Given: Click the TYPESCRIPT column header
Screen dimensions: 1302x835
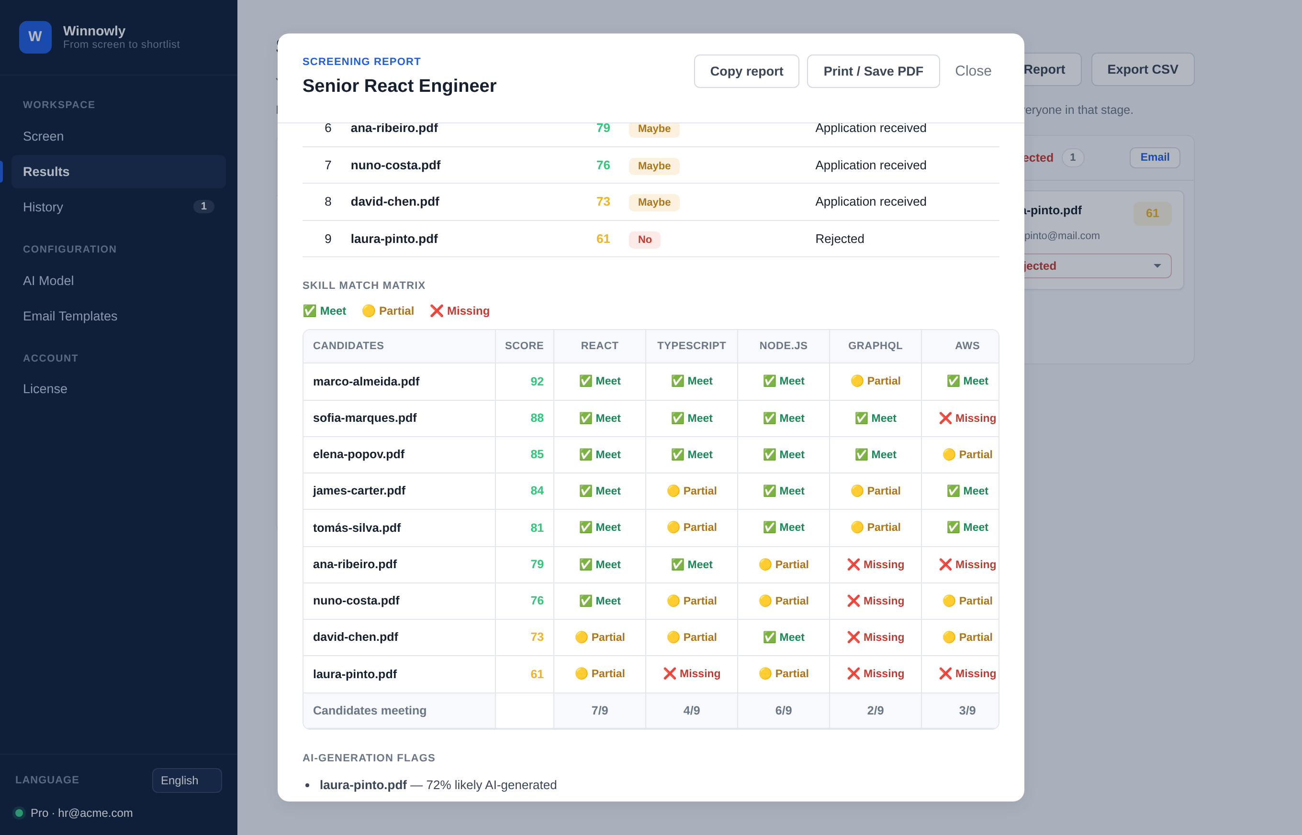Looking at the screenshot, I should (x=691, y=346).
